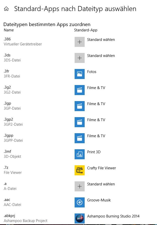Change 'Crafty File Viewer' default for .7z
Image resolution: width=157 pixels, height=225 pixels.
click(x=101, y=168)
